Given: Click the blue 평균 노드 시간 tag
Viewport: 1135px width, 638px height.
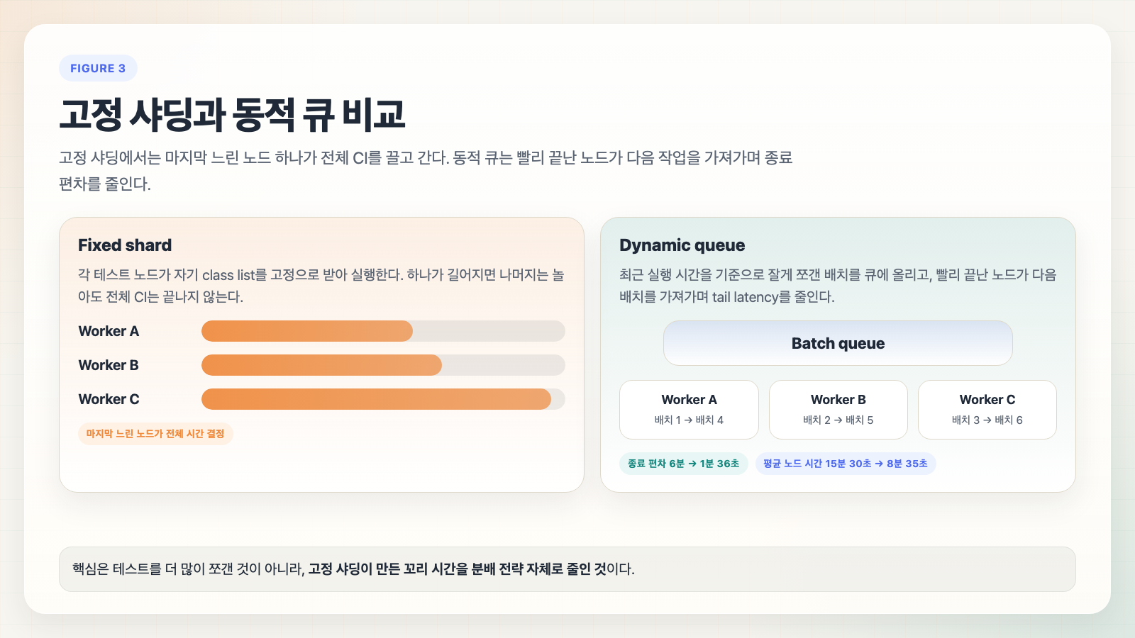Looking at the screenshot, I should pos(845,464).
